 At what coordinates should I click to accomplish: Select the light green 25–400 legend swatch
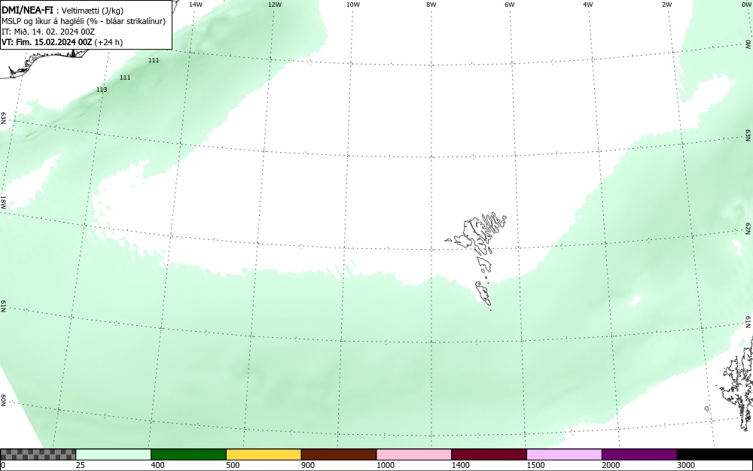(114, 454)
